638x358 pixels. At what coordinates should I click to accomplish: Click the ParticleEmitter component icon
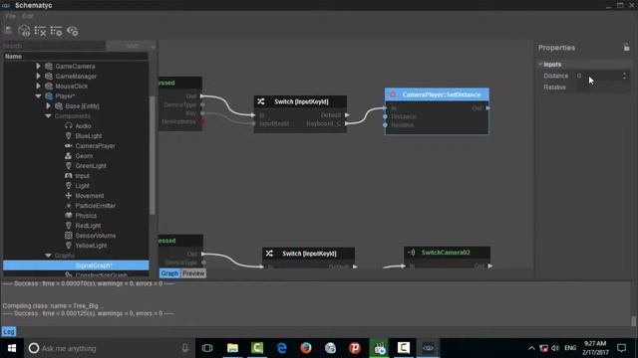[x=69, y=206]
